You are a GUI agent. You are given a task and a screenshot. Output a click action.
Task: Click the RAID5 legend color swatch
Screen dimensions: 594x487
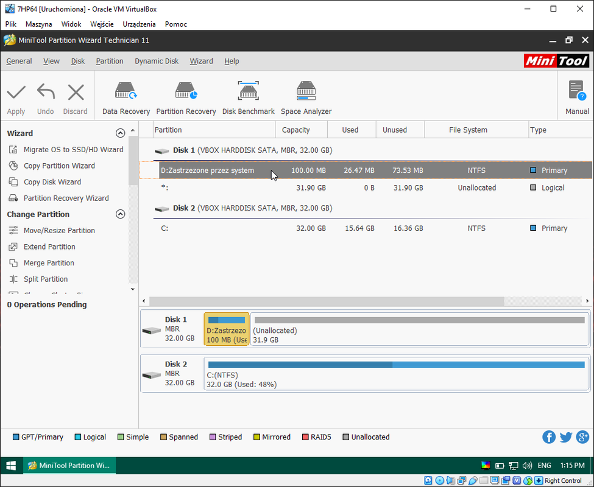pyautogui.click(x=305, y=437)
